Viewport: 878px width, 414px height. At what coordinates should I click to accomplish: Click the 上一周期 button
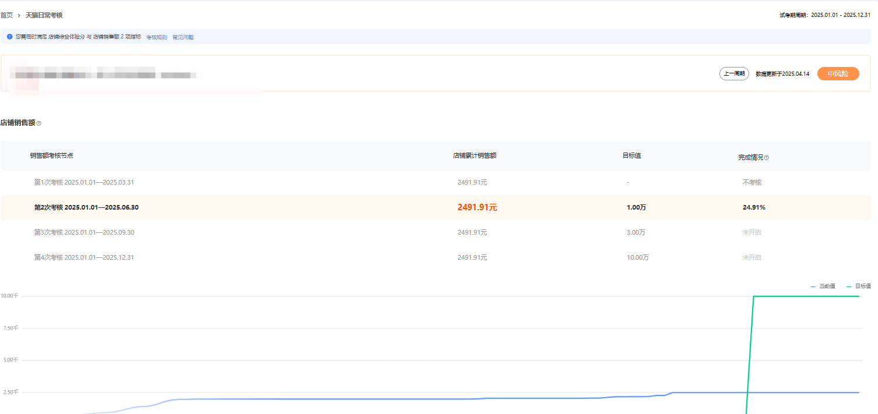point(734,74)
